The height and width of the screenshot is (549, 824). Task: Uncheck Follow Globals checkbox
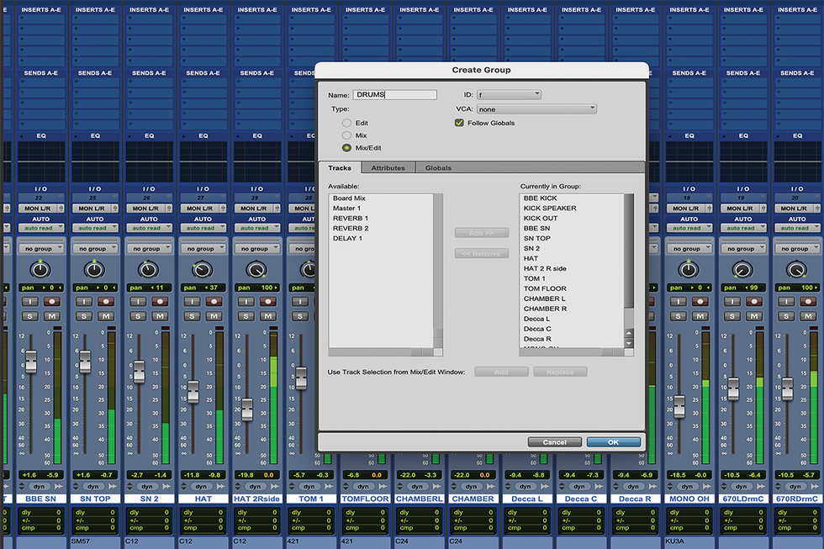[x=459, y=123]
